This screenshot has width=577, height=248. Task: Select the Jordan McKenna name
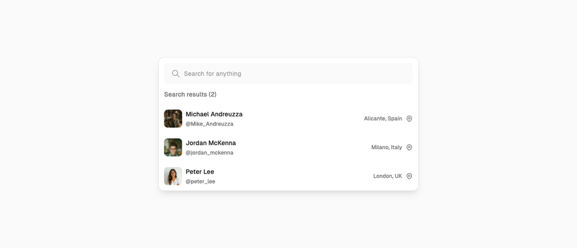211,143
